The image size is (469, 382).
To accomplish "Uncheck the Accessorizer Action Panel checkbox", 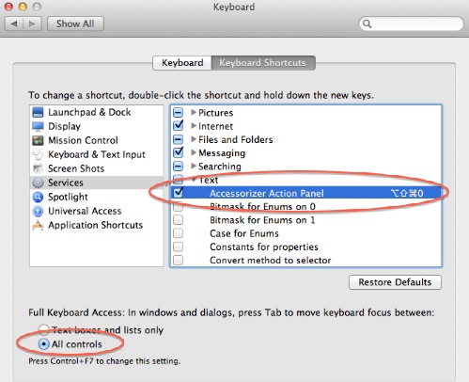I will click(x=179, y=193).
